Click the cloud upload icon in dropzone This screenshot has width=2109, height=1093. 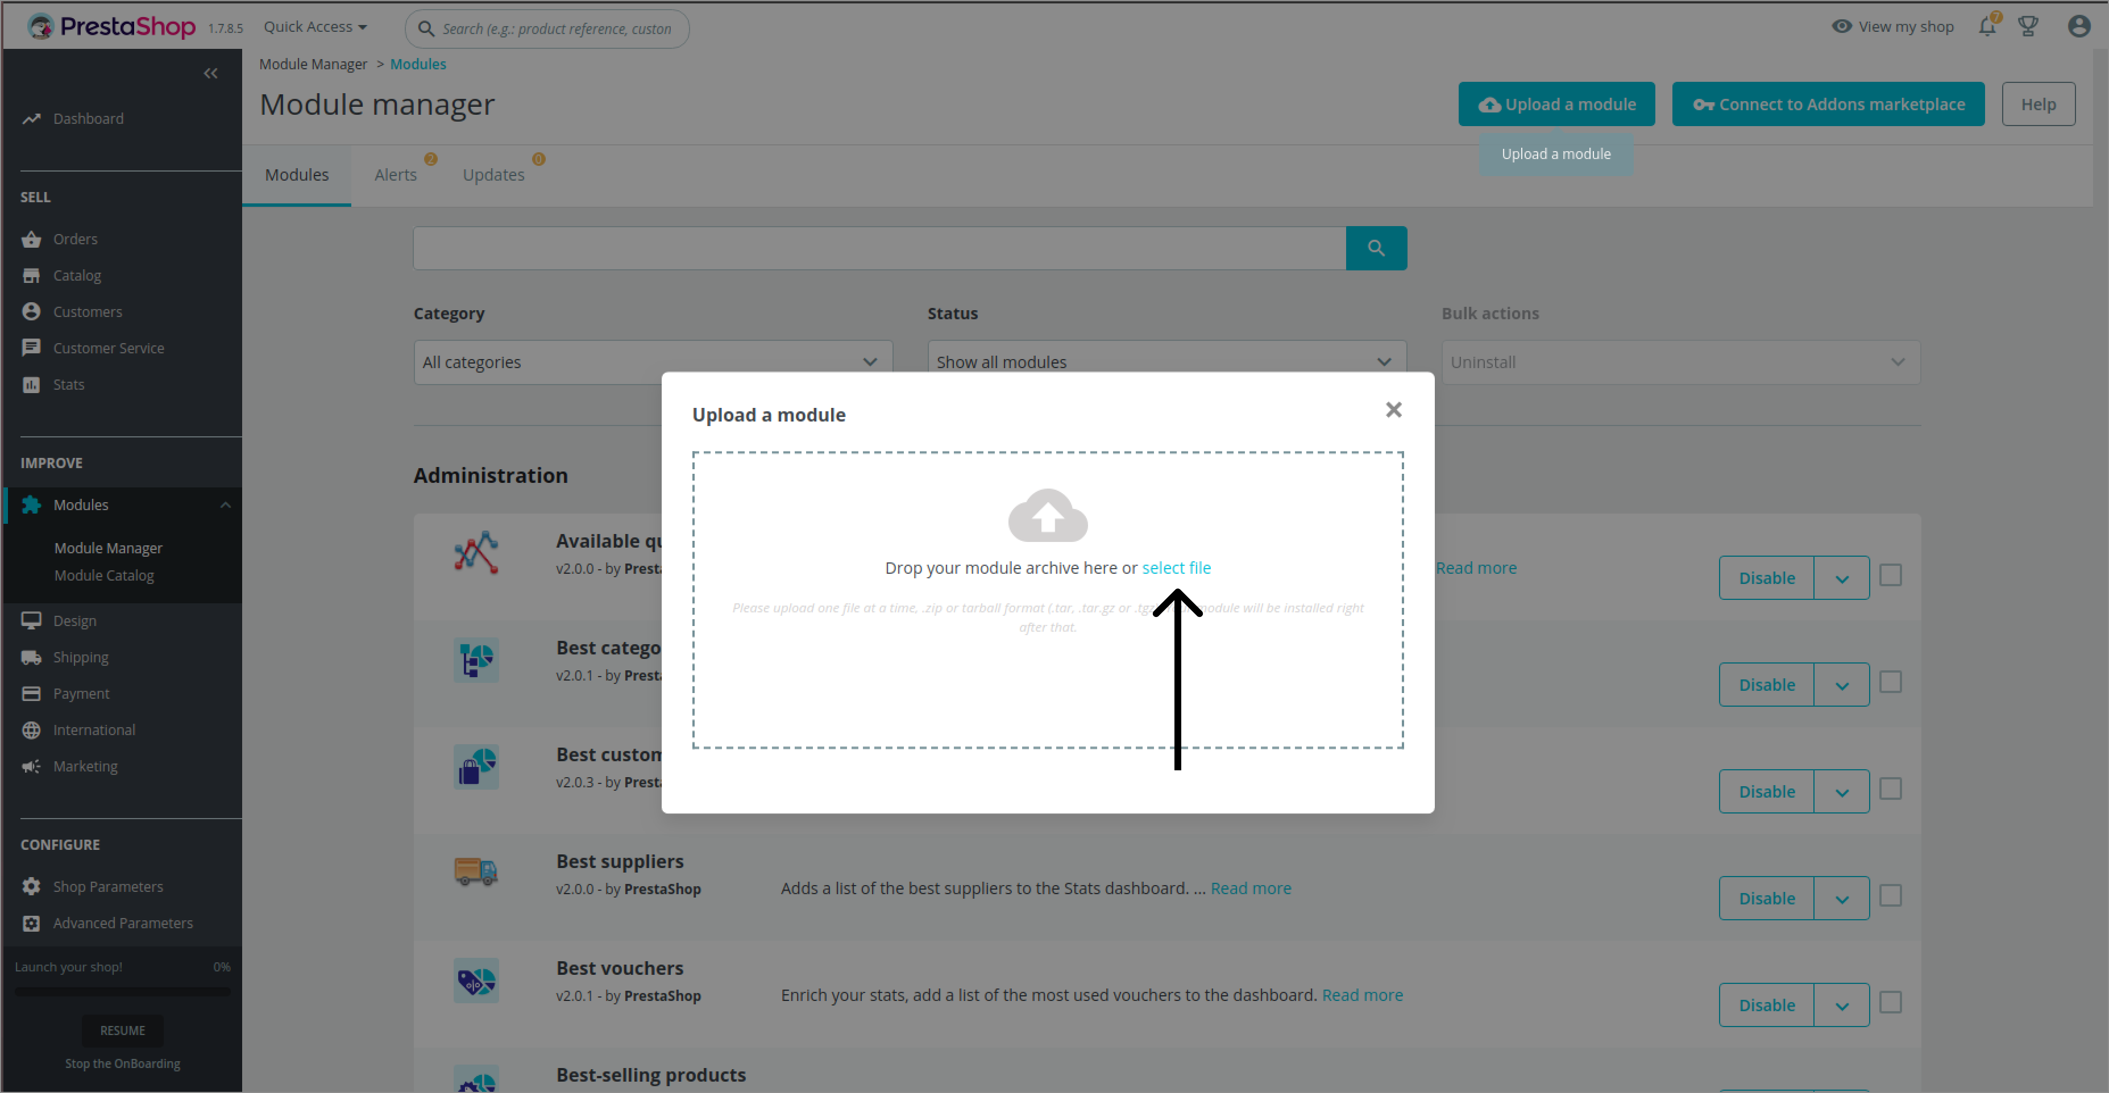pyautogui.click(x=1047, y=515)
